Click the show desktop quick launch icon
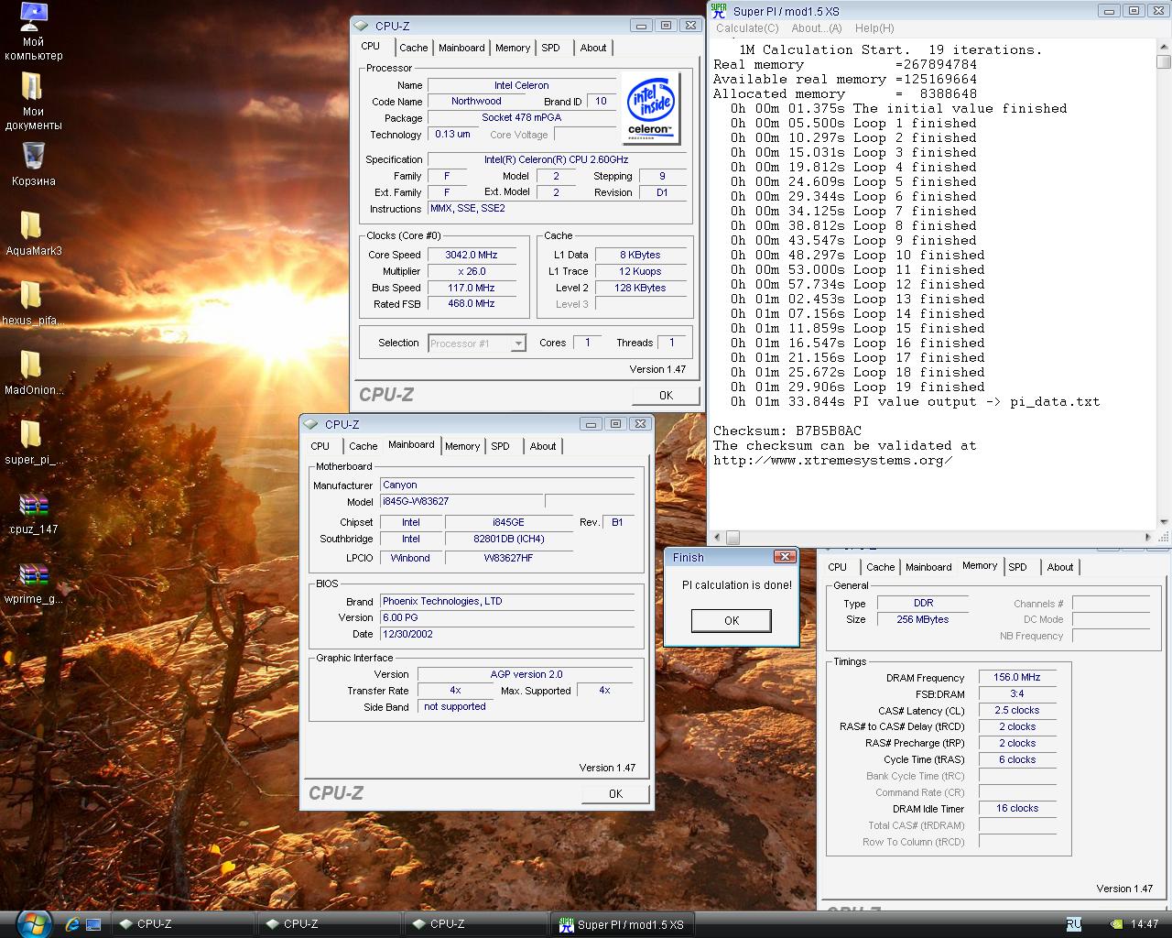Screen dimensions: 1172x938 pos(93,924)
